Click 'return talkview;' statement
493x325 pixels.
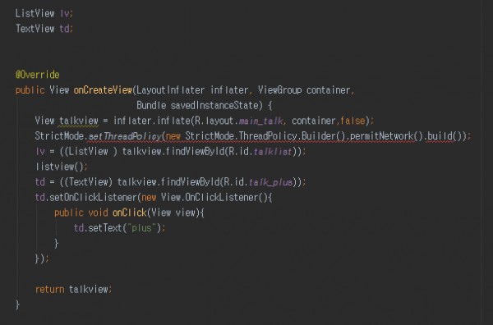tap(74, 290)
